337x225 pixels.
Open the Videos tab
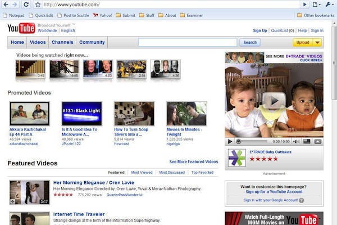(x=38, y=42)
